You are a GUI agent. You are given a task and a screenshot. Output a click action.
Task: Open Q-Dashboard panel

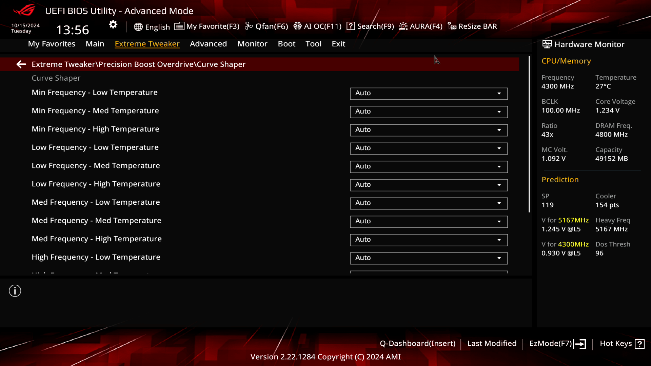coord(418,343)
